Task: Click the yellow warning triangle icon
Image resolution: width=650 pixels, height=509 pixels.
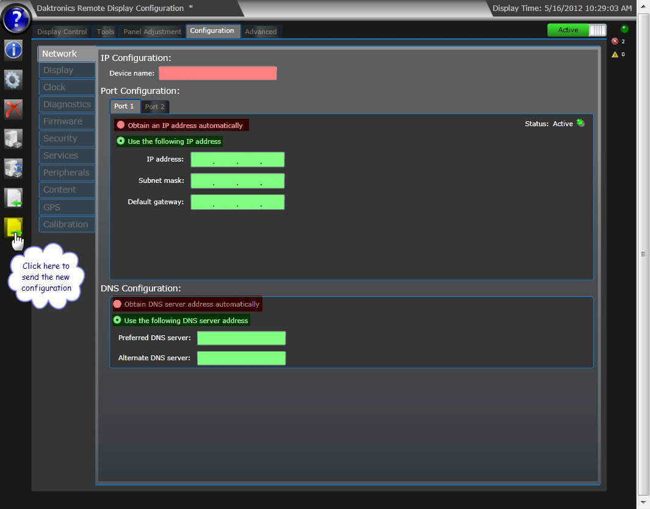Action: 615,54
